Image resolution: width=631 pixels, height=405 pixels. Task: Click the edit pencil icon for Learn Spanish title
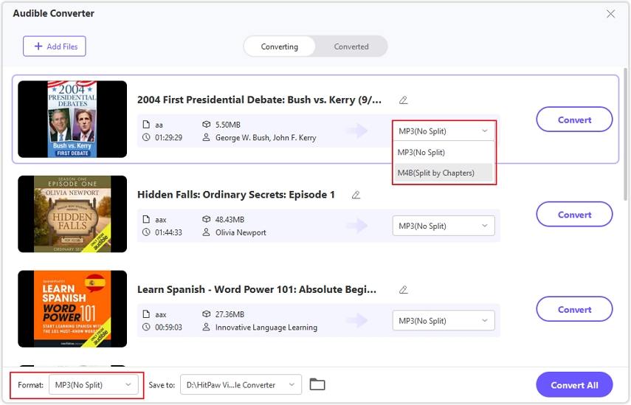pyautogui.click(x=403, y=290)
